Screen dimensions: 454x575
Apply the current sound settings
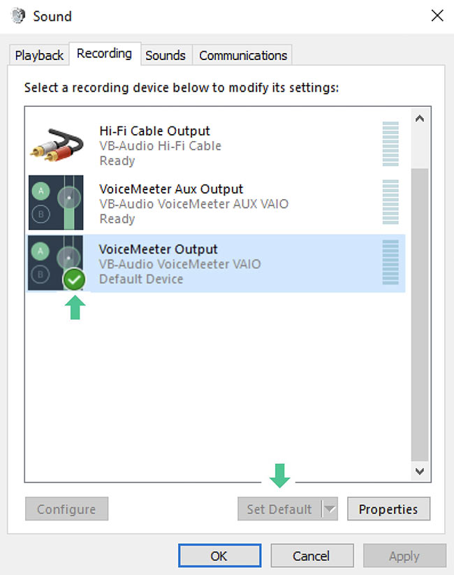[404, 556]
